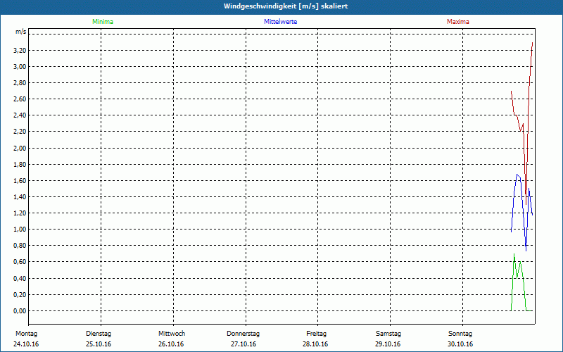Click the 2,40 axis value
This screenshot has width=563, height=352.
pyautogui.click(x=20, y=115)
